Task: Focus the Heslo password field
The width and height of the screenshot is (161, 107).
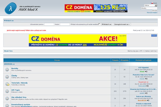Action: (x=65, y=24)
